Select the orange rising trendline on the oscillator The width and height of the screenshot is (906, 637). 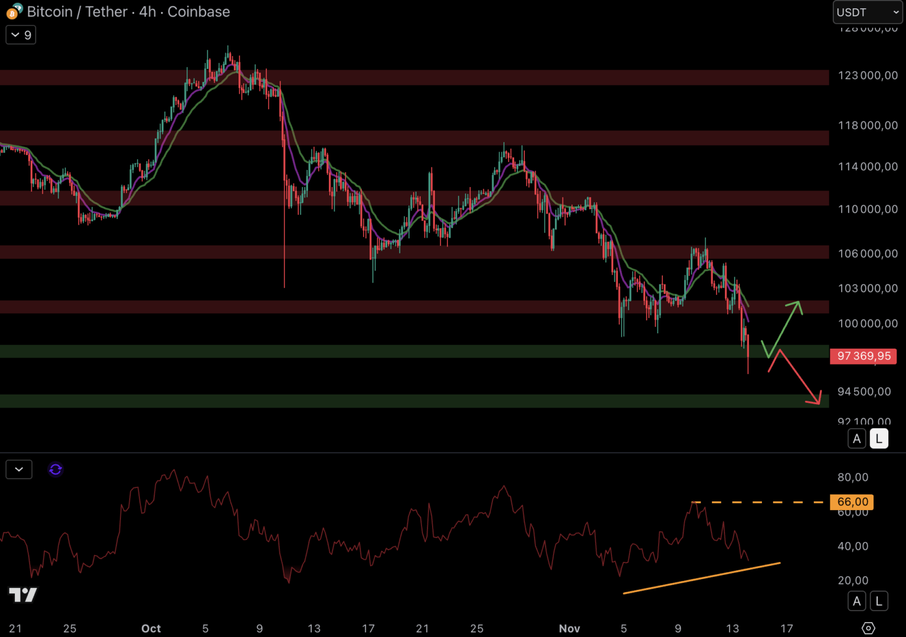(x=701, y=578)
